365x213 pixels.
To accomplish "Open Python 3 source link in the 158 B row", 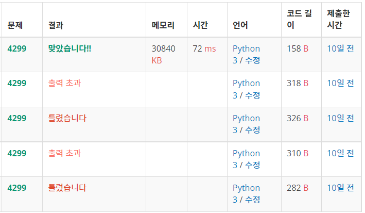I will (x=246, y=54).
